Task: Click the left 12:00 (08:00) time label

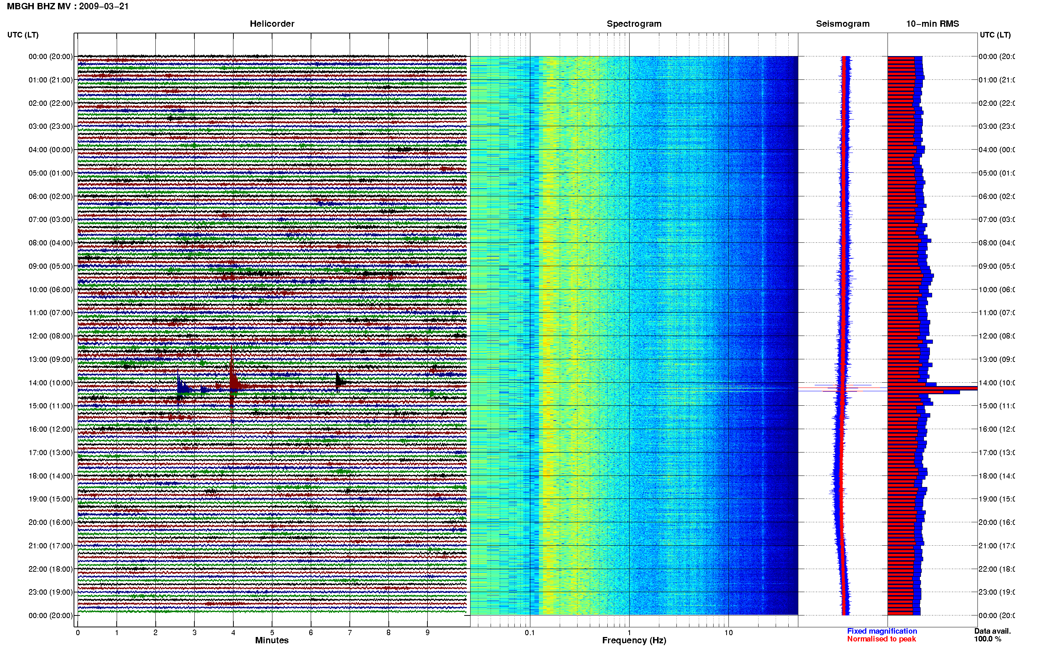Action: pyautogui.click(x=51, y=336)
